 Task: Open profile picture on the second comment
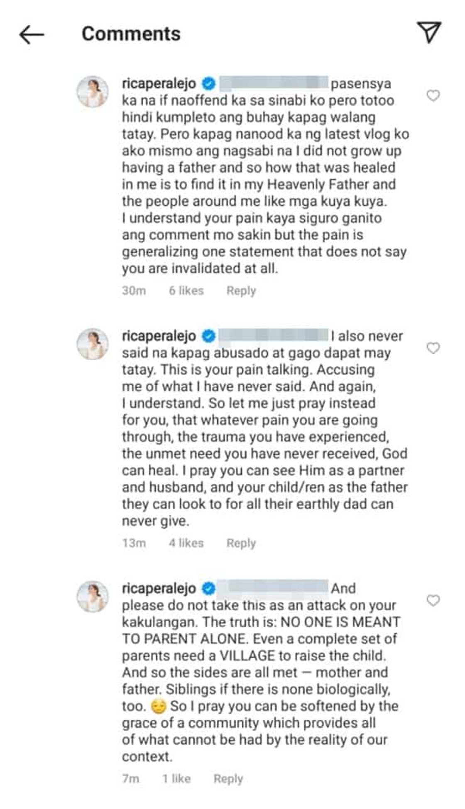coord(93,344)
